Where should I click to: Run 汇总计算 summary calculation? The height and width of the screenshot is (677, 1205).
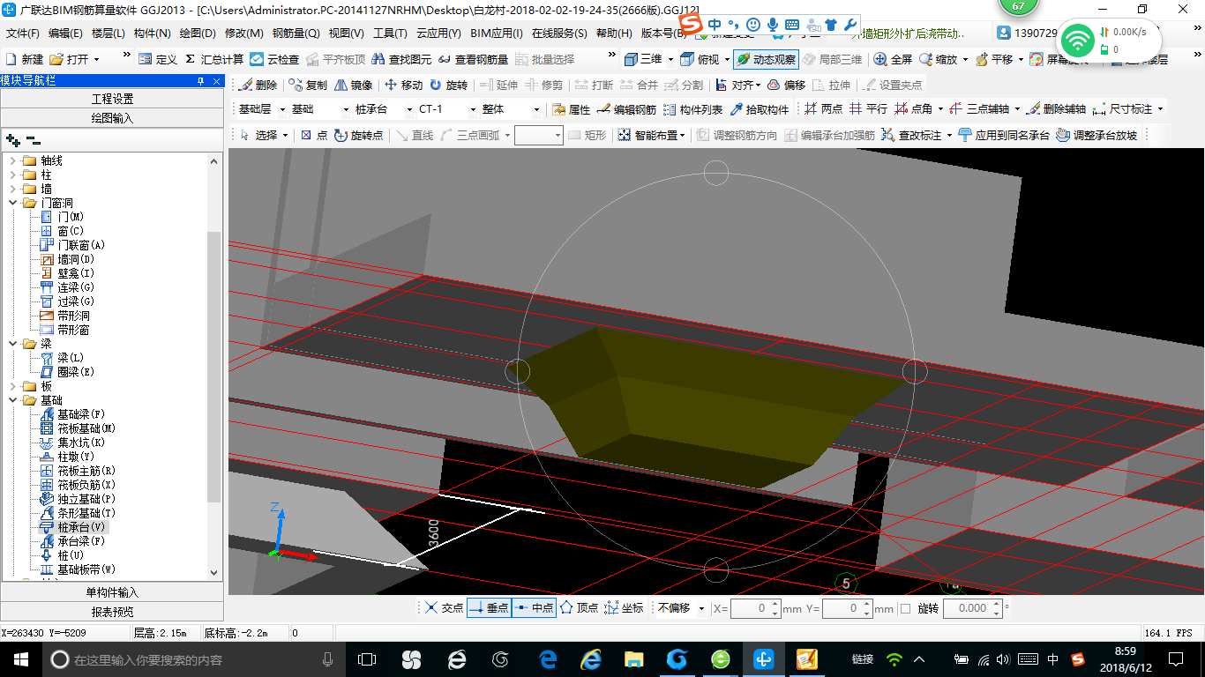pos(213,59)
